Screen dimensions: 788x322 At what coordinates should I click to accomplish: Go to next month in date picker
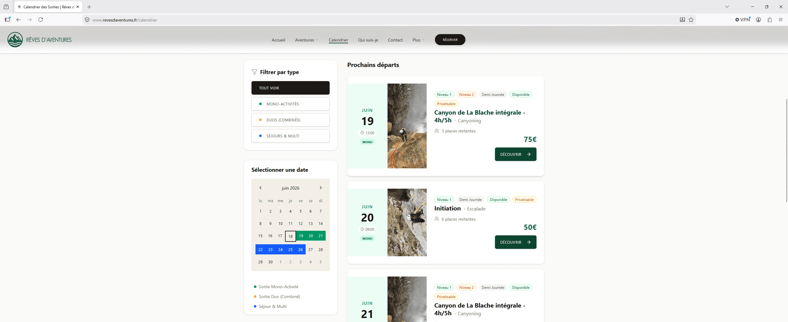coord(320,188)
